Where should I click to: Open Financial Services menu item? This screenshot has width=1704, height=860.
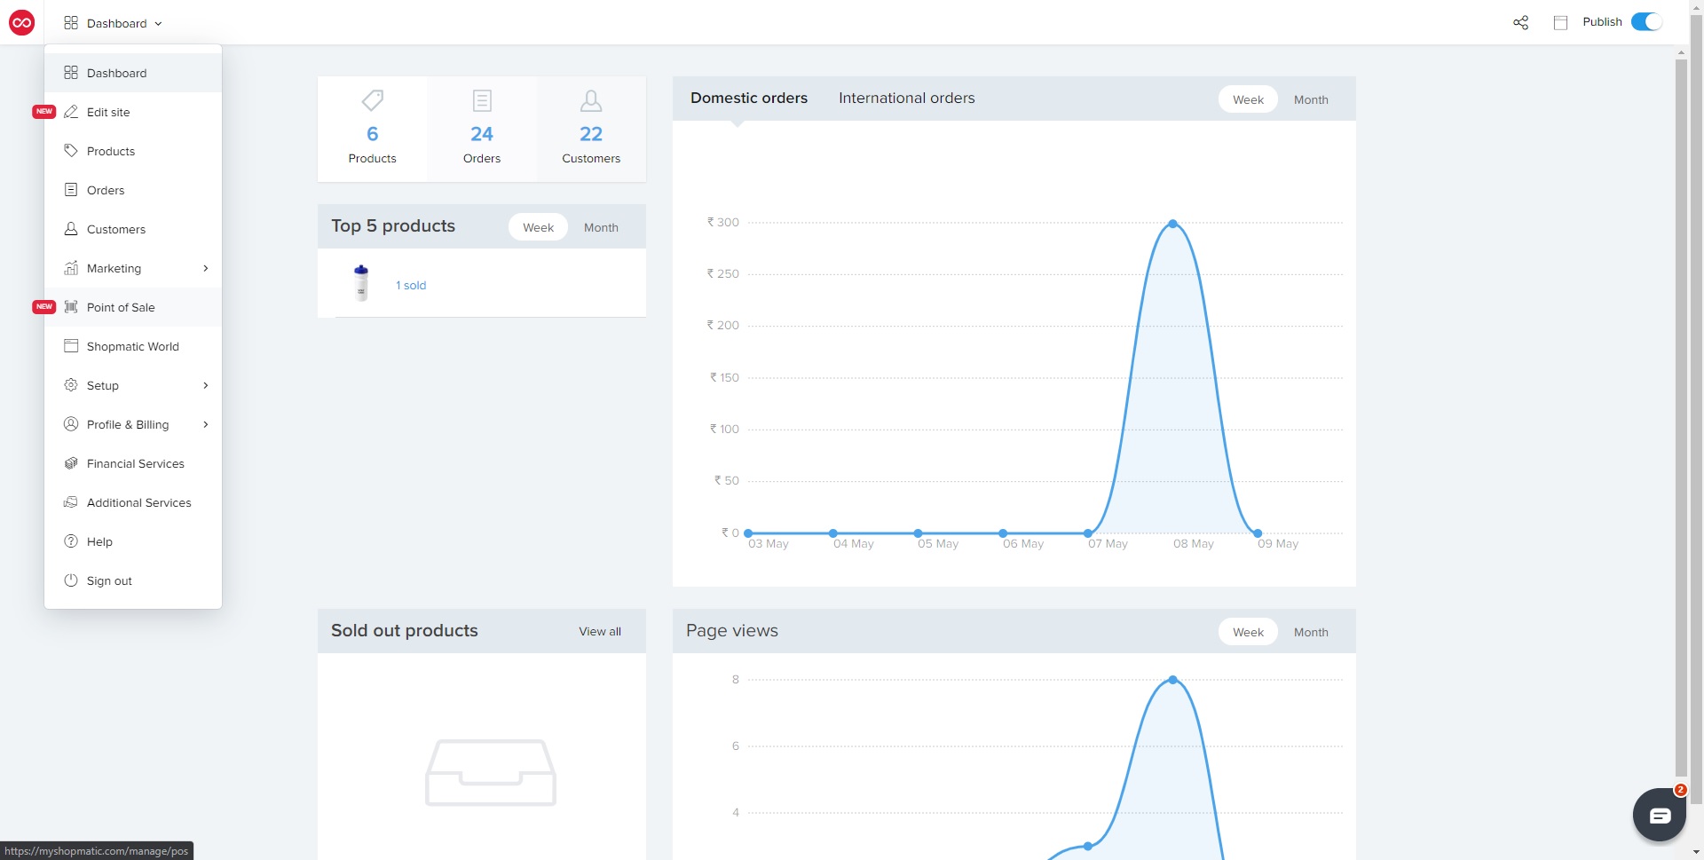(133, 463)
